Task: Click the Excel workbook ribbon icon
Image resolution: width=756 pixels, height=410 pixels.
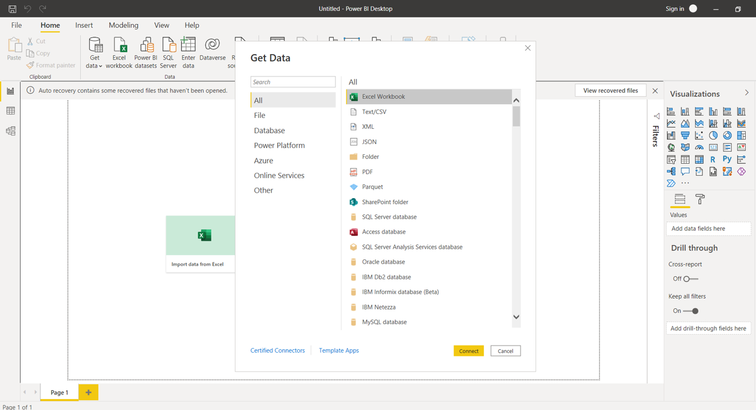Action: click(x=119, y=53)
